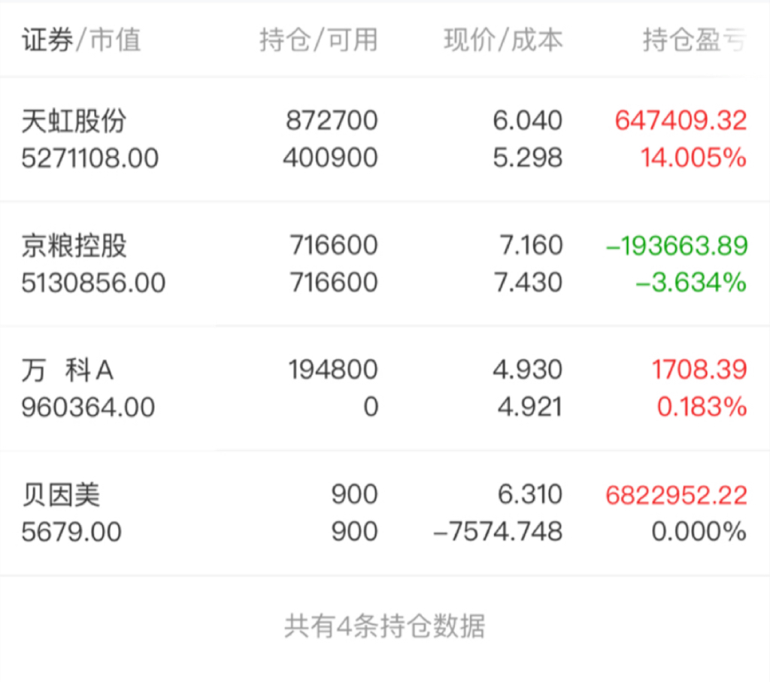Image resolution: width=770 pixels, height=682 pixels.
Task: Select market value 5130856.00
Action: (x=93, y=283)
